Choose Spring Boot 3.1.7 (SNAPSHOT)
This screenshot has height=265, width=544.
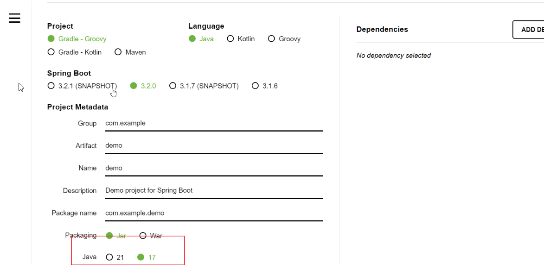[x=204, y=86]
